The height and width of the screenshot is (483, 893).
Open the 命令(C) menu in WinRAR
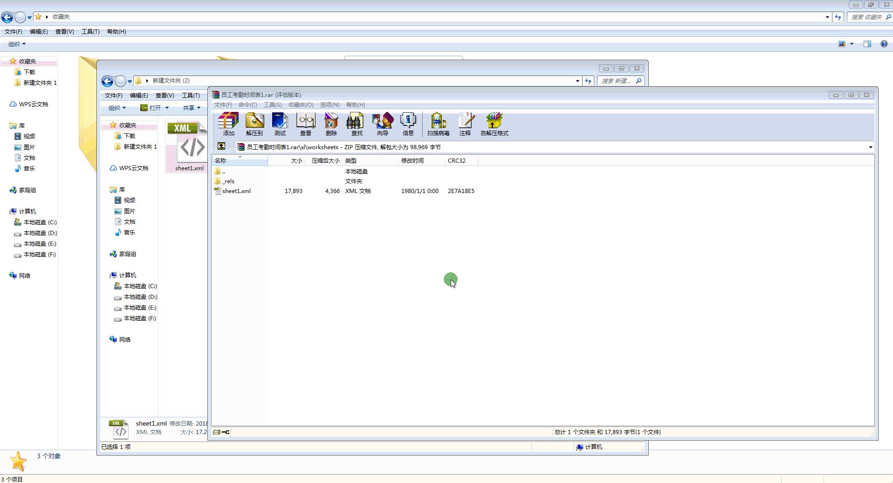point(247,105)
